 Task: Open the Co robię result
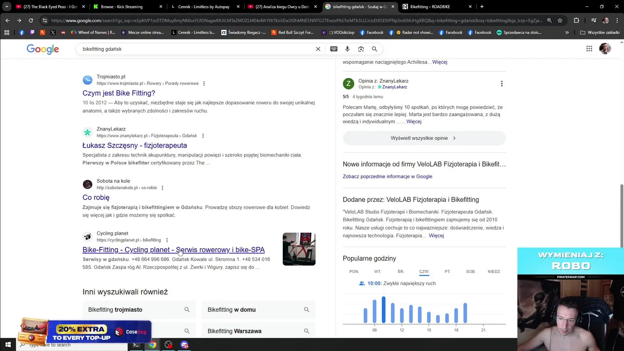click(x=96, y=197)
